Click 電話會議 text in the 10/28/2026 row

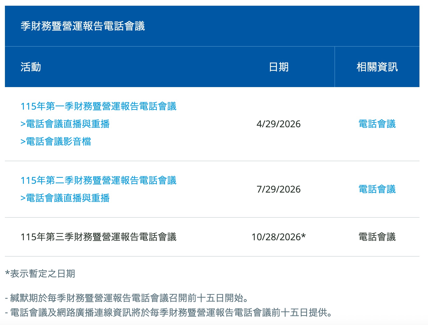pos(377,237)
